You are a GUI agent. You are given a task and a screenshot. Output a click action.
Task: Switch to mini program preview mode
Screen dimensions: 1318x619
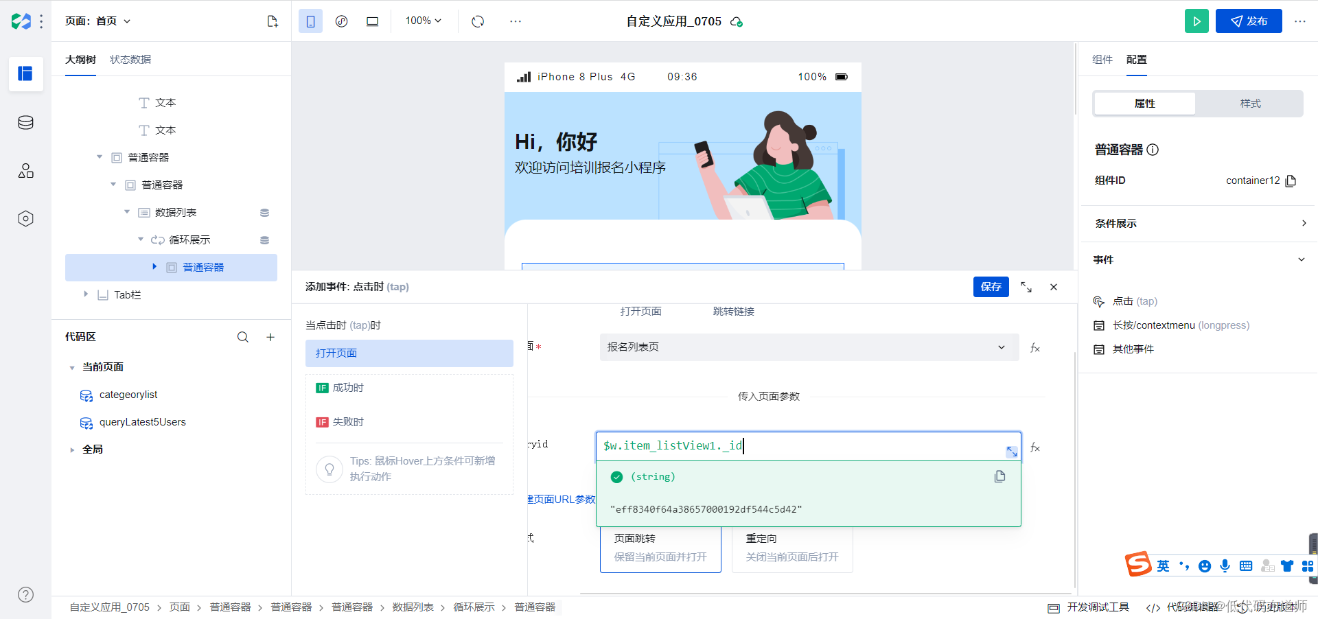coord(341,21)
